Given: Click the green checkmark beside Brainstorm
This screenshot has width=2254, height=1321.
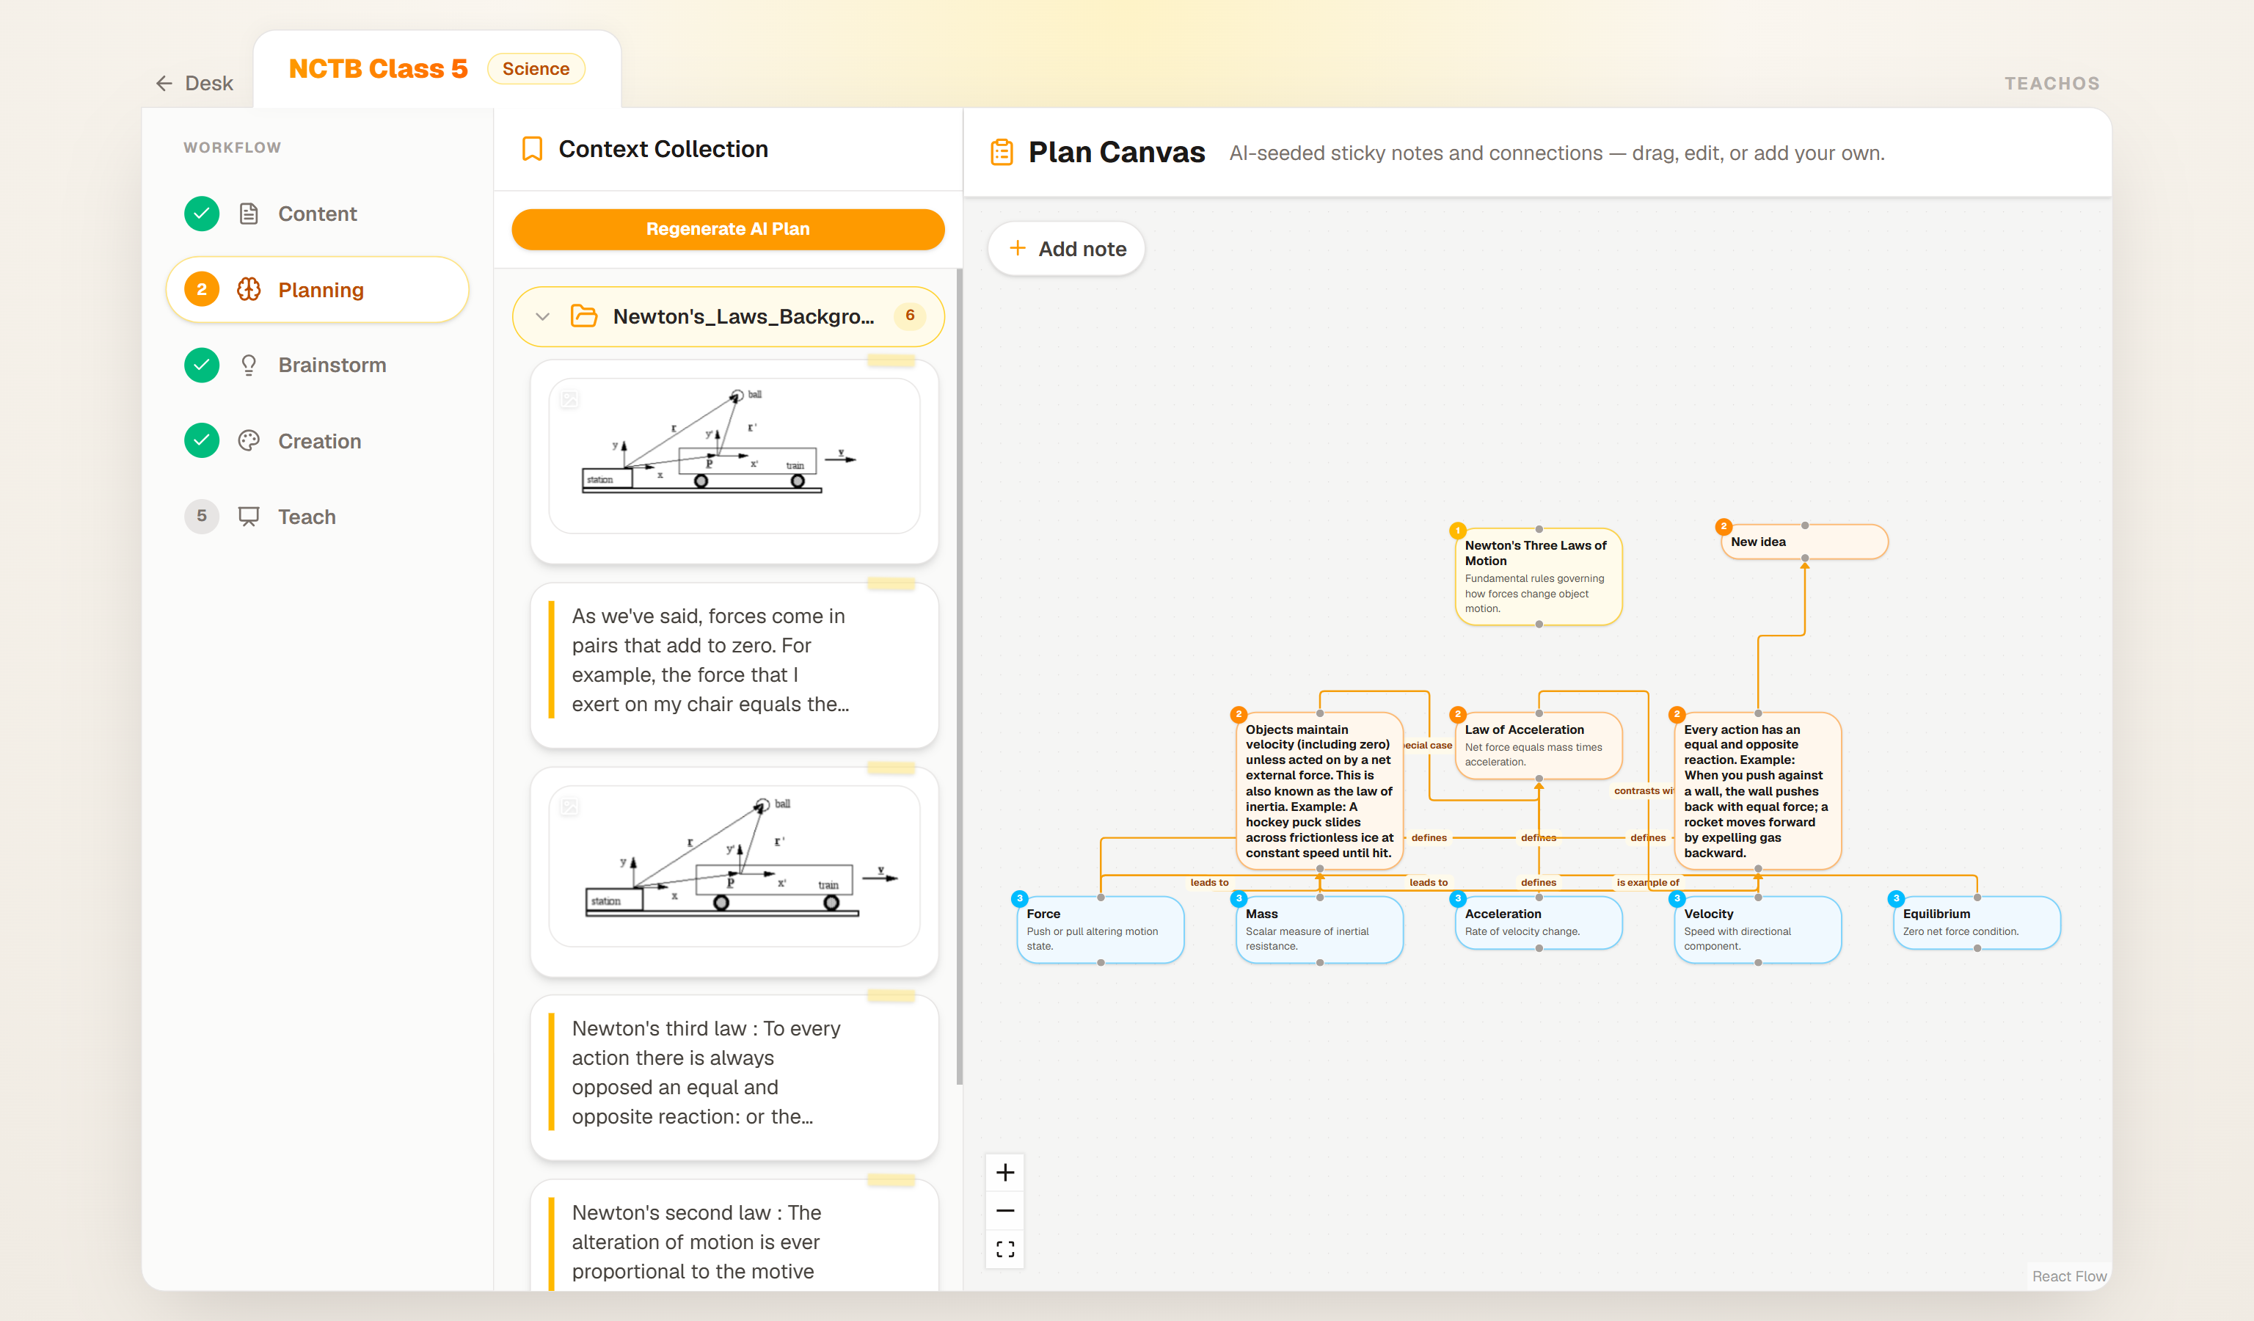Looking at the screenshot, I should click(x=201, y=365).
